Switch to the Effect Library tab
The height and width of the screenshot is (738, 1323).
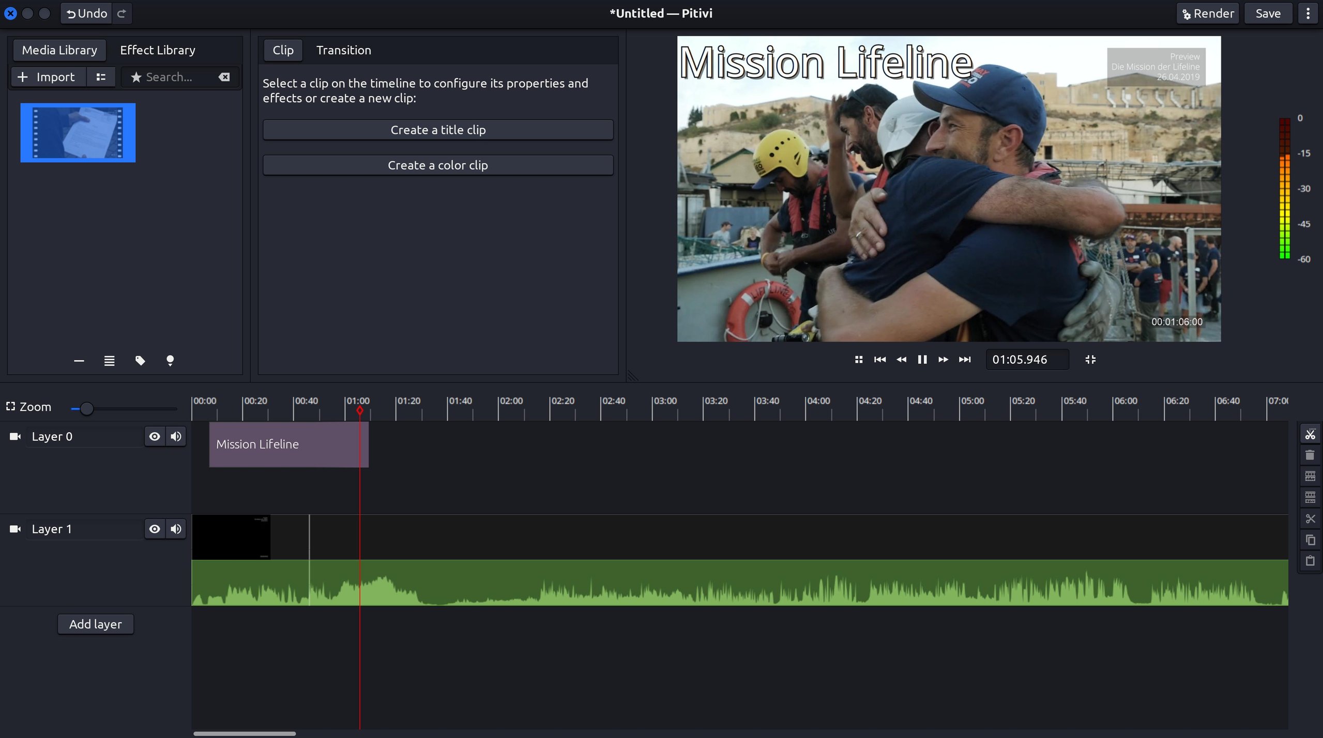point(157,50)
